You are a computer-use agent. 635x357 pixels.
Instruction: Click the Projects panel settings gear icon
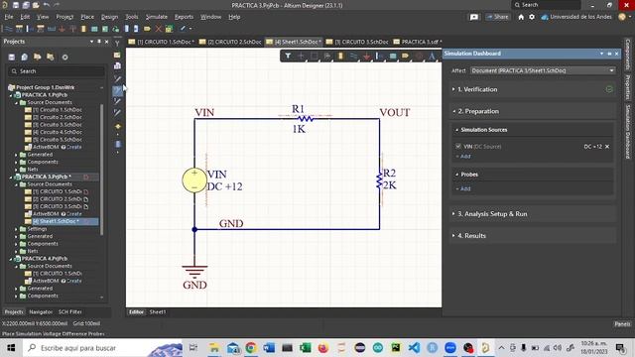pyautogui.click(x=64, y=58)
